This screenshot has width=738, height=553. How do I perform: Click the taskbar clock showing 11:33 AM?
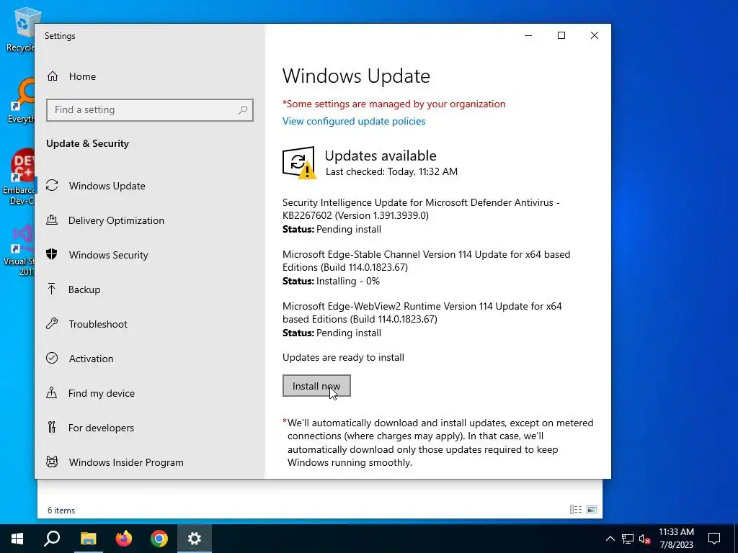pyautogui.click(x=676, y=539)
